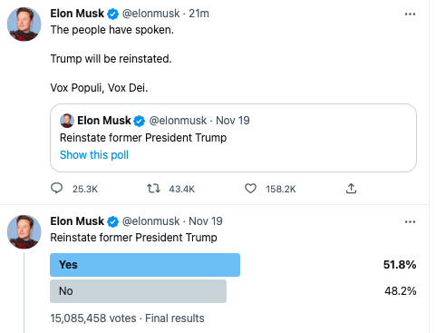Click the "Show this poll" link
Image resolution: width=436 pixels, height=333 pixels.
coord(94,155)
